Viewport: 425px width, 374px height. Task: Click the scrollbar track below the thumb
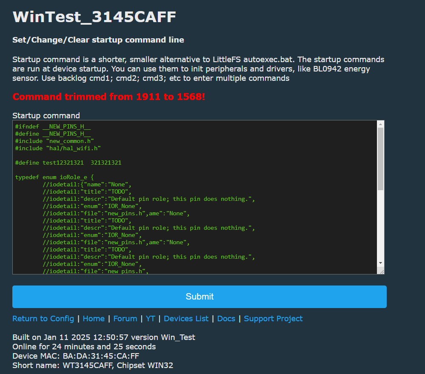[380, 225]
